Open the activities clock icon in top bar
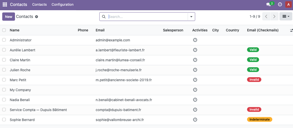The height and width of the screenshot is (128, 293). tap(280, 4)
